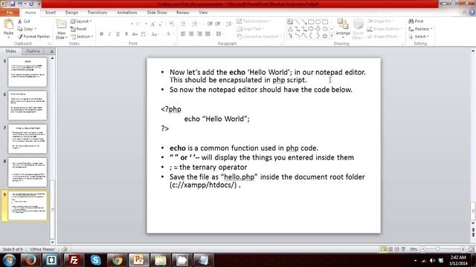The image size is (476, 267).
Task: Toggle Strikethrough formatting
Action: (x=135, y=34)
